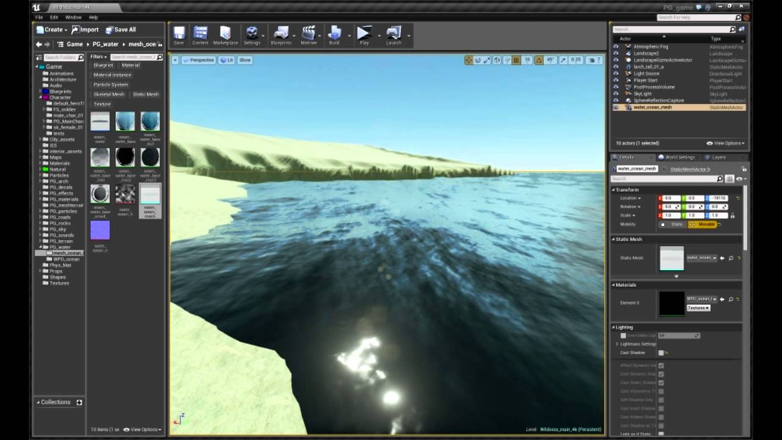Toggle rotation snap angle icon
Viewport: 782px width, 440px height.
tap(539, 60)
